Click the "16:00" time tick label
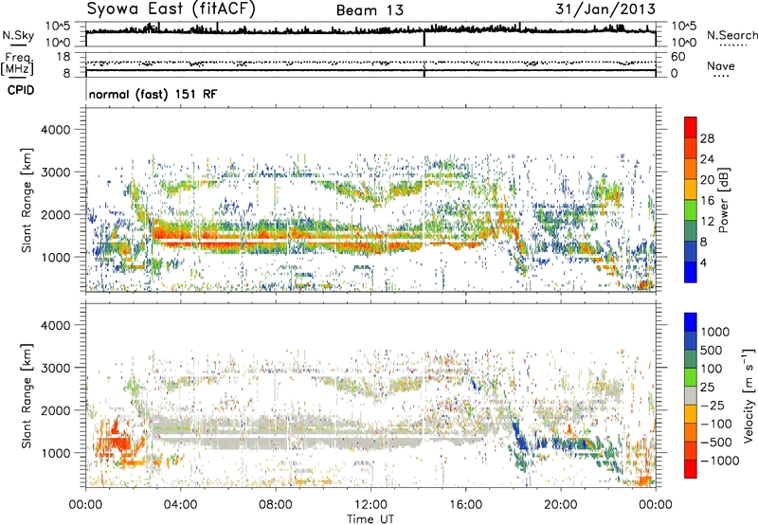Viewport: 758px width, 525px height. click(x=465, y=505)
